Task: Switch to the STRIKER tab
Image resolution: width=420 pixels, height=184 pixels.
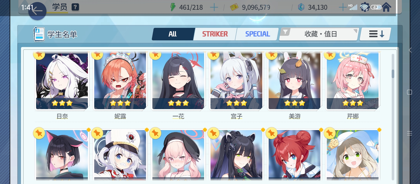Action: tap(215, 34)
